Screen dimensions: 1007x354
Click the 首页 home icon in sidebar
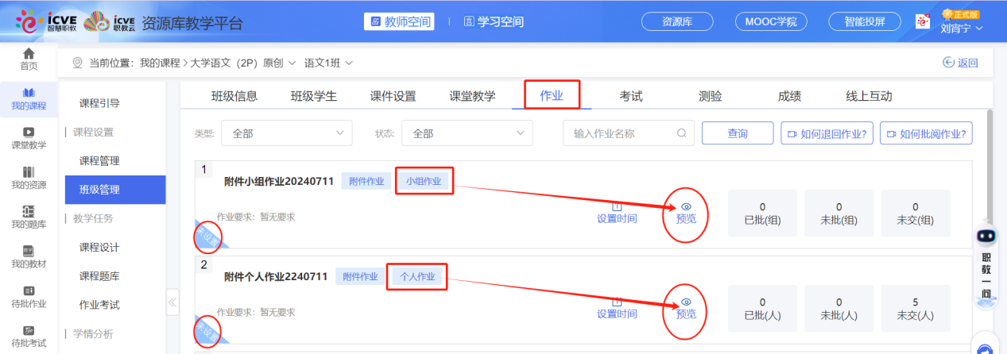29,54
